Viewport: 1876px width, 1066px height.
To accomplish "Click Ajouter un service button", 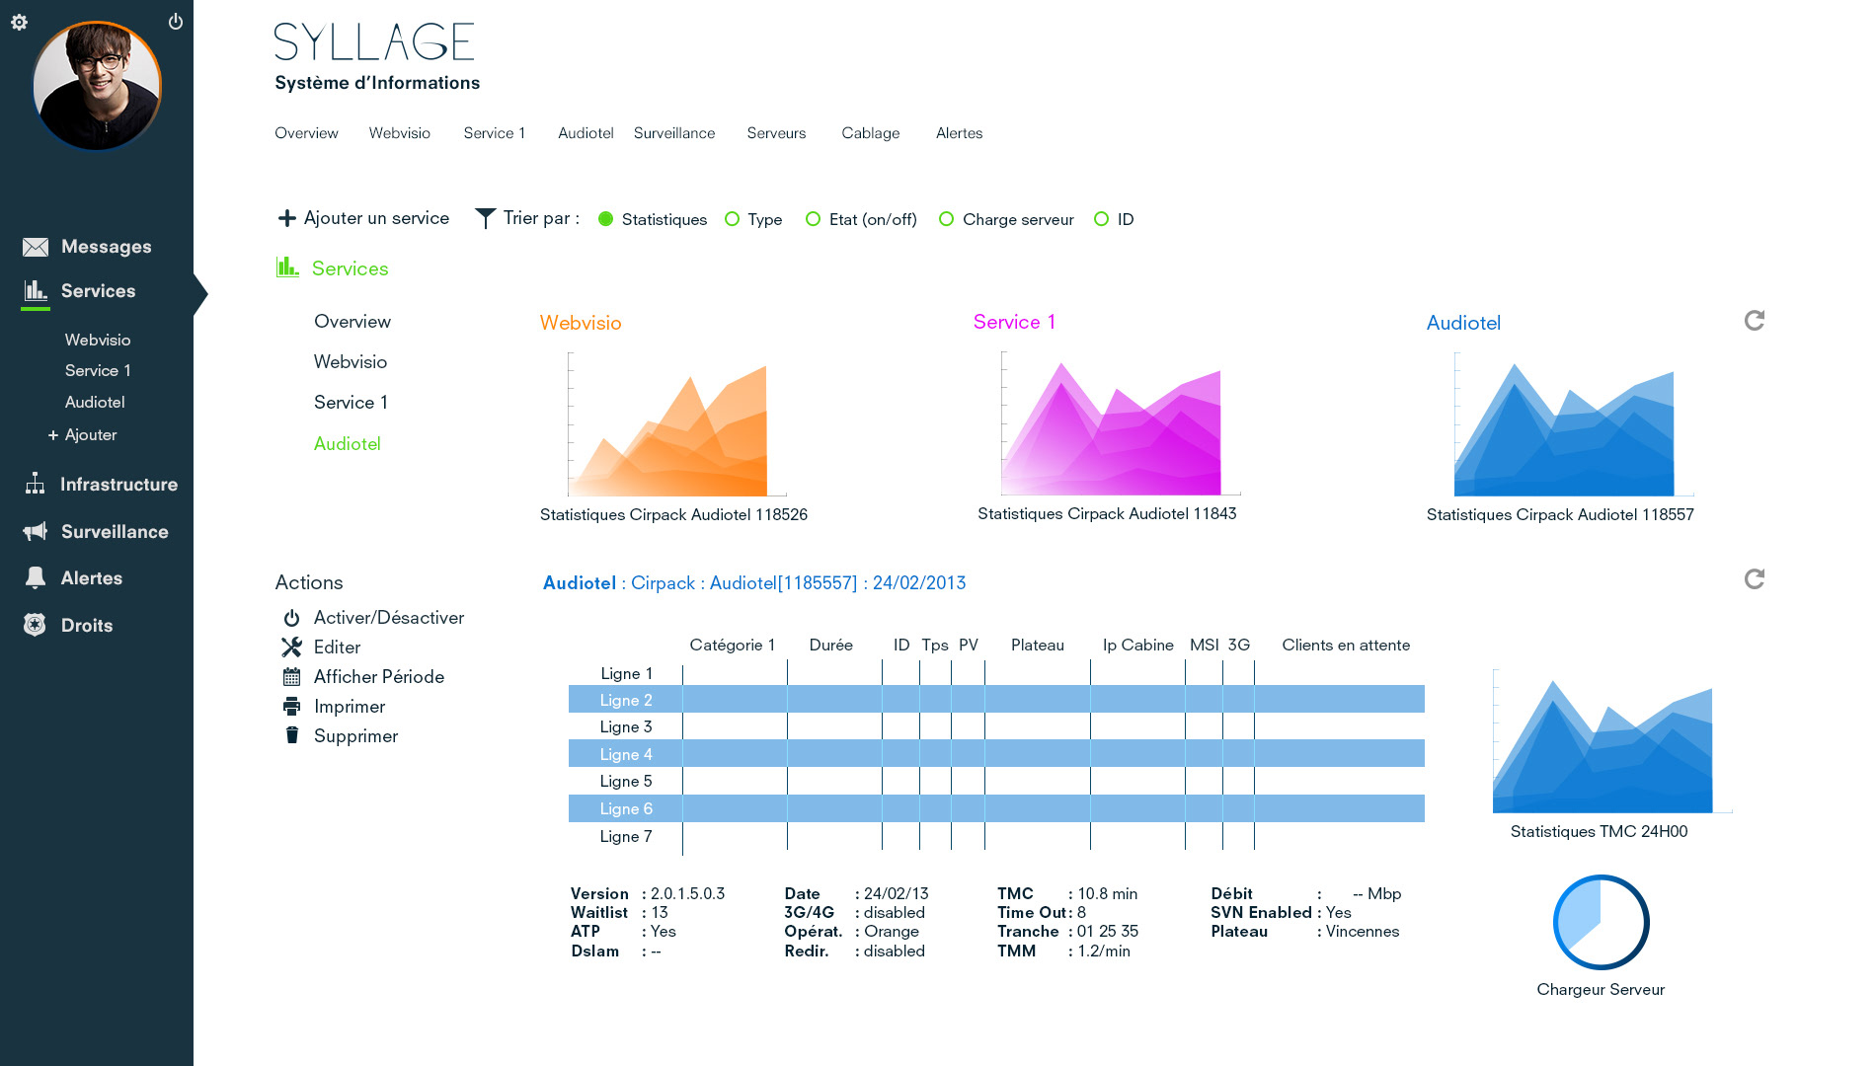I will pos(363,218).
